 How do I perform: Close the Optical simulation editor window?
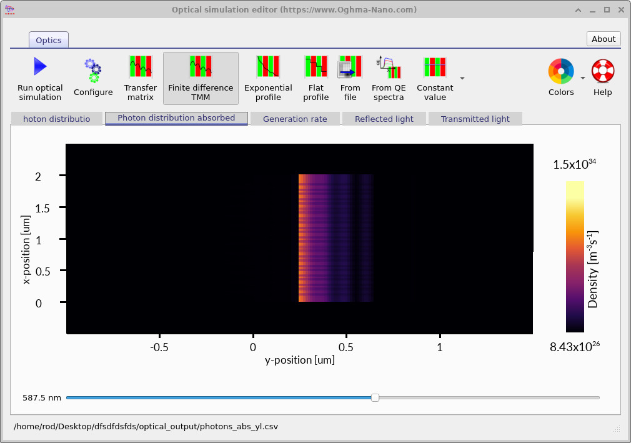click(x=621, y=9)
